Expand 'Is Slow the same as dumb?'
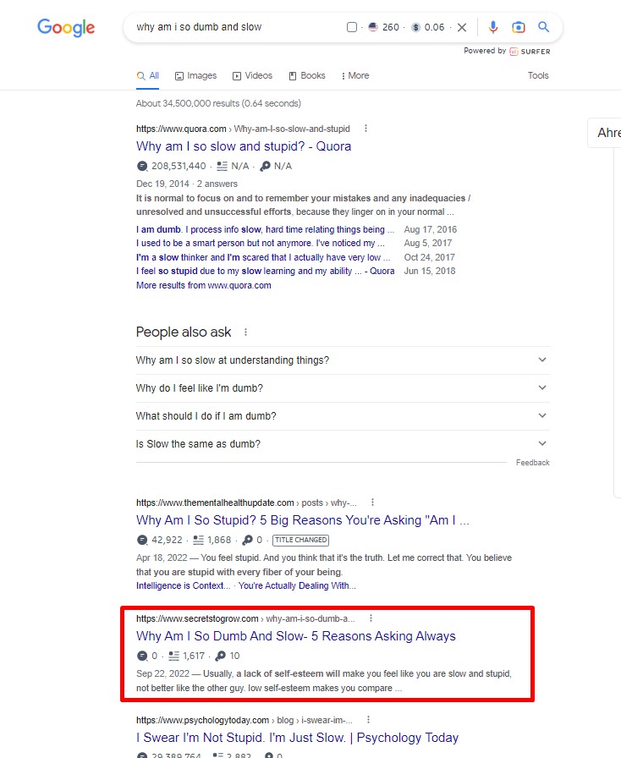The height and width of the screenshot is (758, 621). coord(343,444)
